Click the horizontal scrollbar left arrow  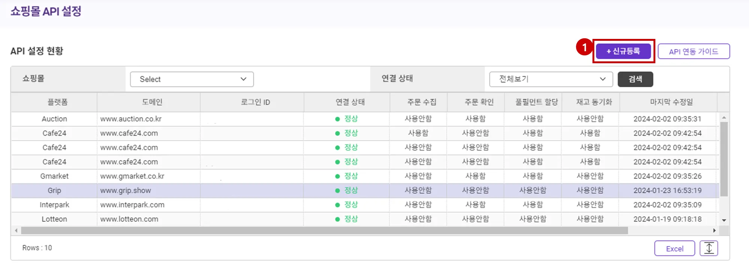click(x=16, y=230)
